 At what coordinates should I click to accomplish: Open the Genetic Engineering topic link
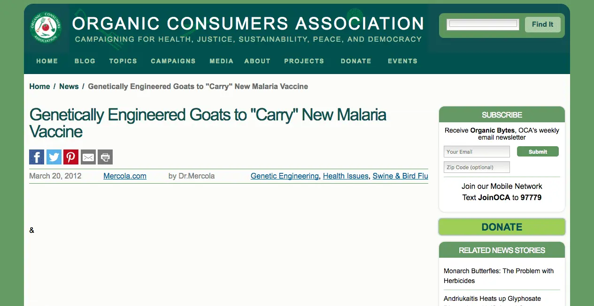coord(285,176)
